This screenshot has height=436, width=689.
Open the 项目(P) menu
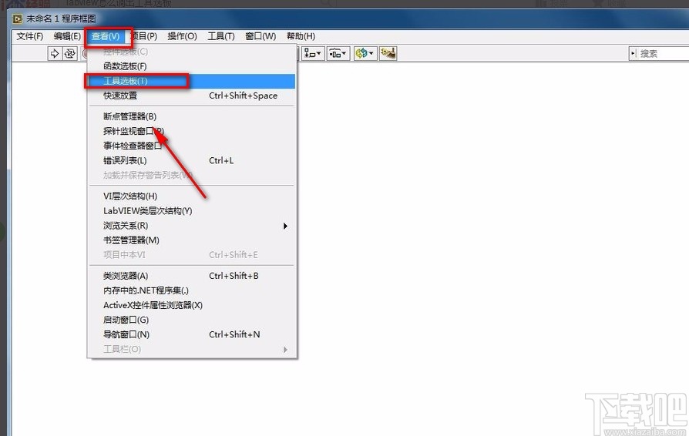pos(144,36)
